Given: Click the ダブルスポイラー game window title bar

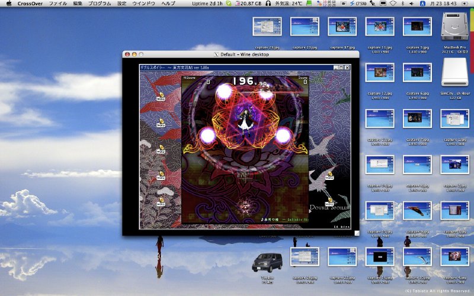Looking at the screenshot, I should coord(245,67).
